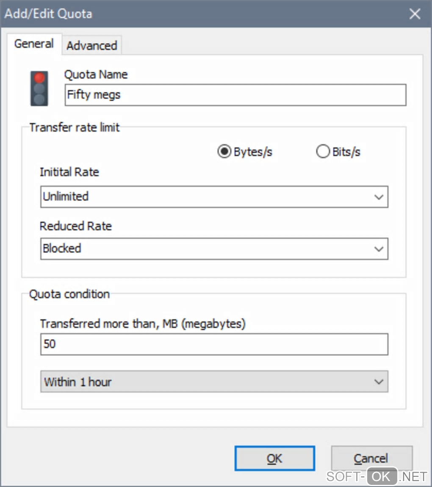432x487 pixels.
Task: Open the Advanced tab
Action: point(92,46)
